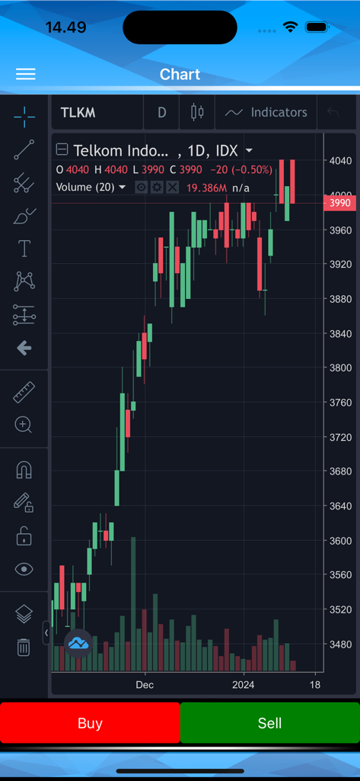The image size is (360, 781).
Task: Select the long position prediction tool
Action: pos(24,315)
